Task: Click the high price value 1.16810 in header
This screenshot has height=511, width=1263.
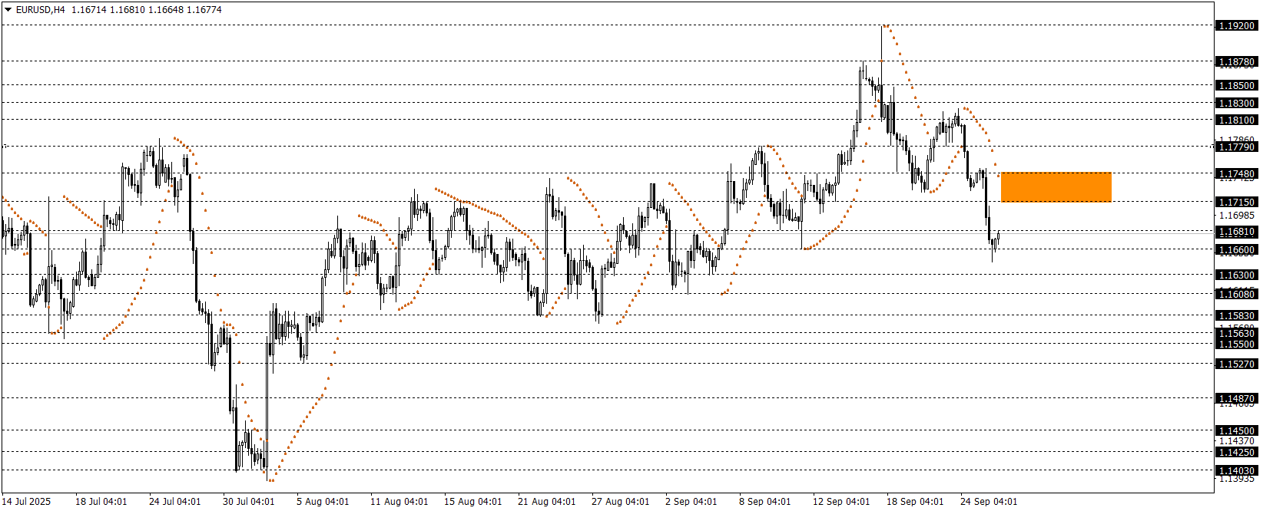Action: [127, 10]
